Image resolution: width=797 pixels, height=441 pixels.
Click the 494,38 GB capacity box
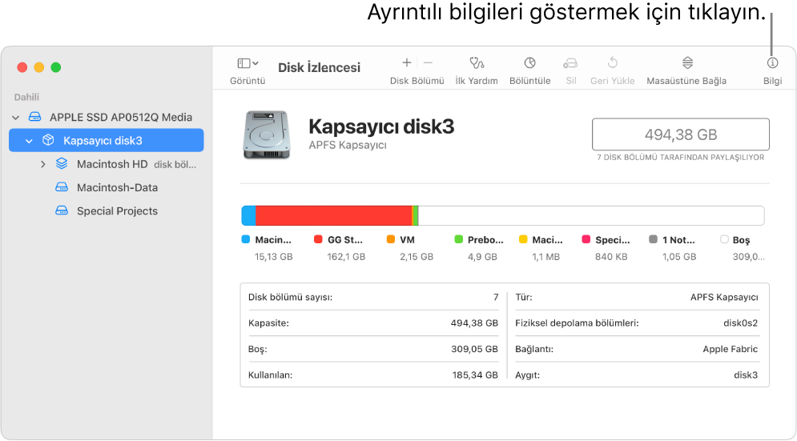681,134
